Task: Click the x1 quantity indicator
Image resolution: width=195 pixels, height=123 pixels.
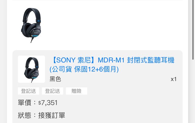Action: (174, 79)
